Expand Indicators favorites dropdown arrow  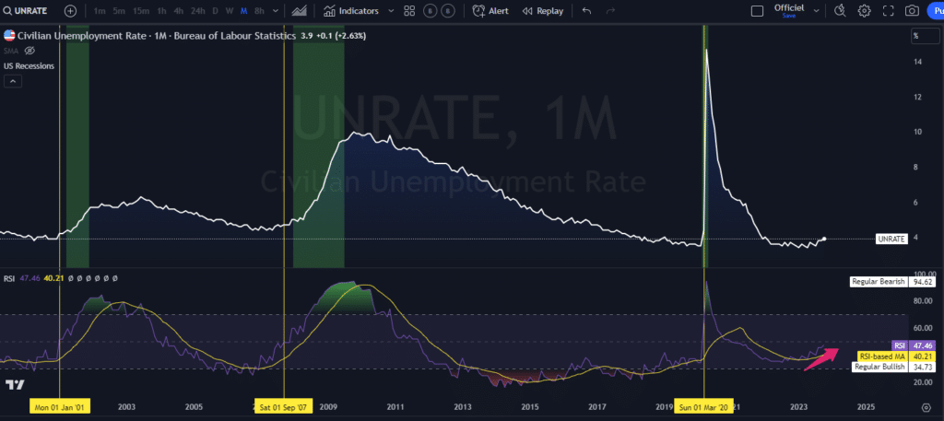point(391,11)
